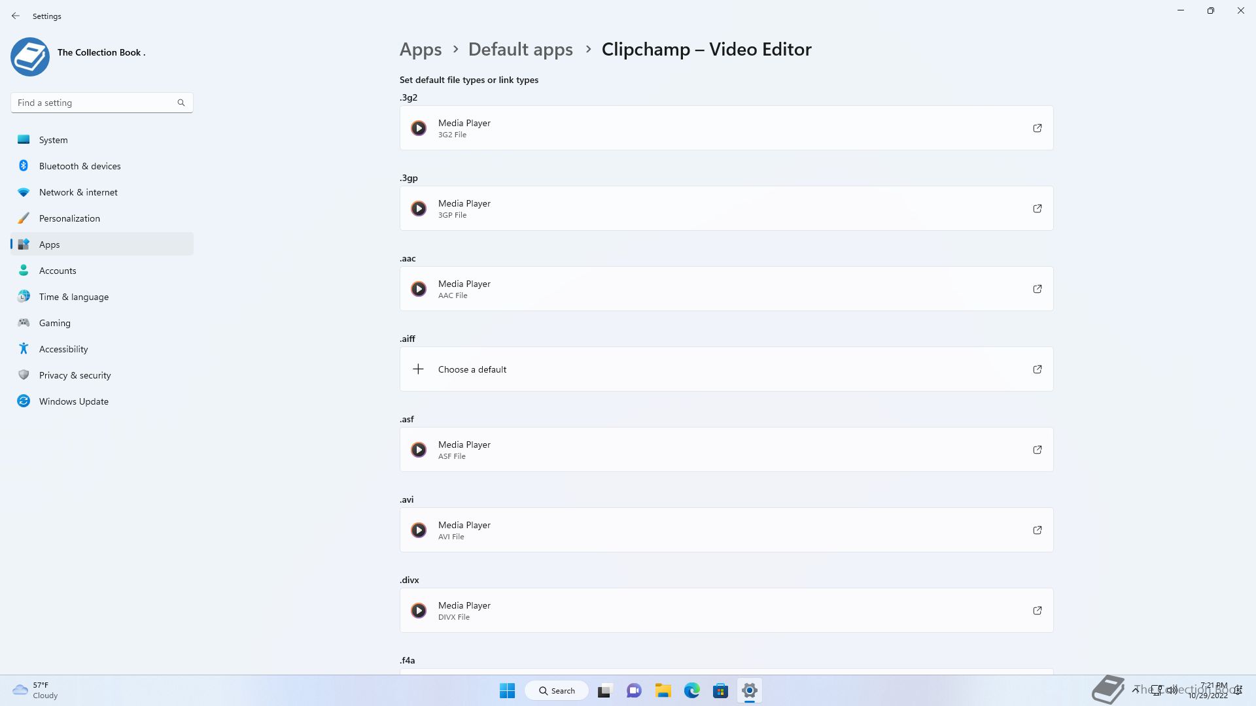Click plus icon for .aiff default

pos(419,369)
